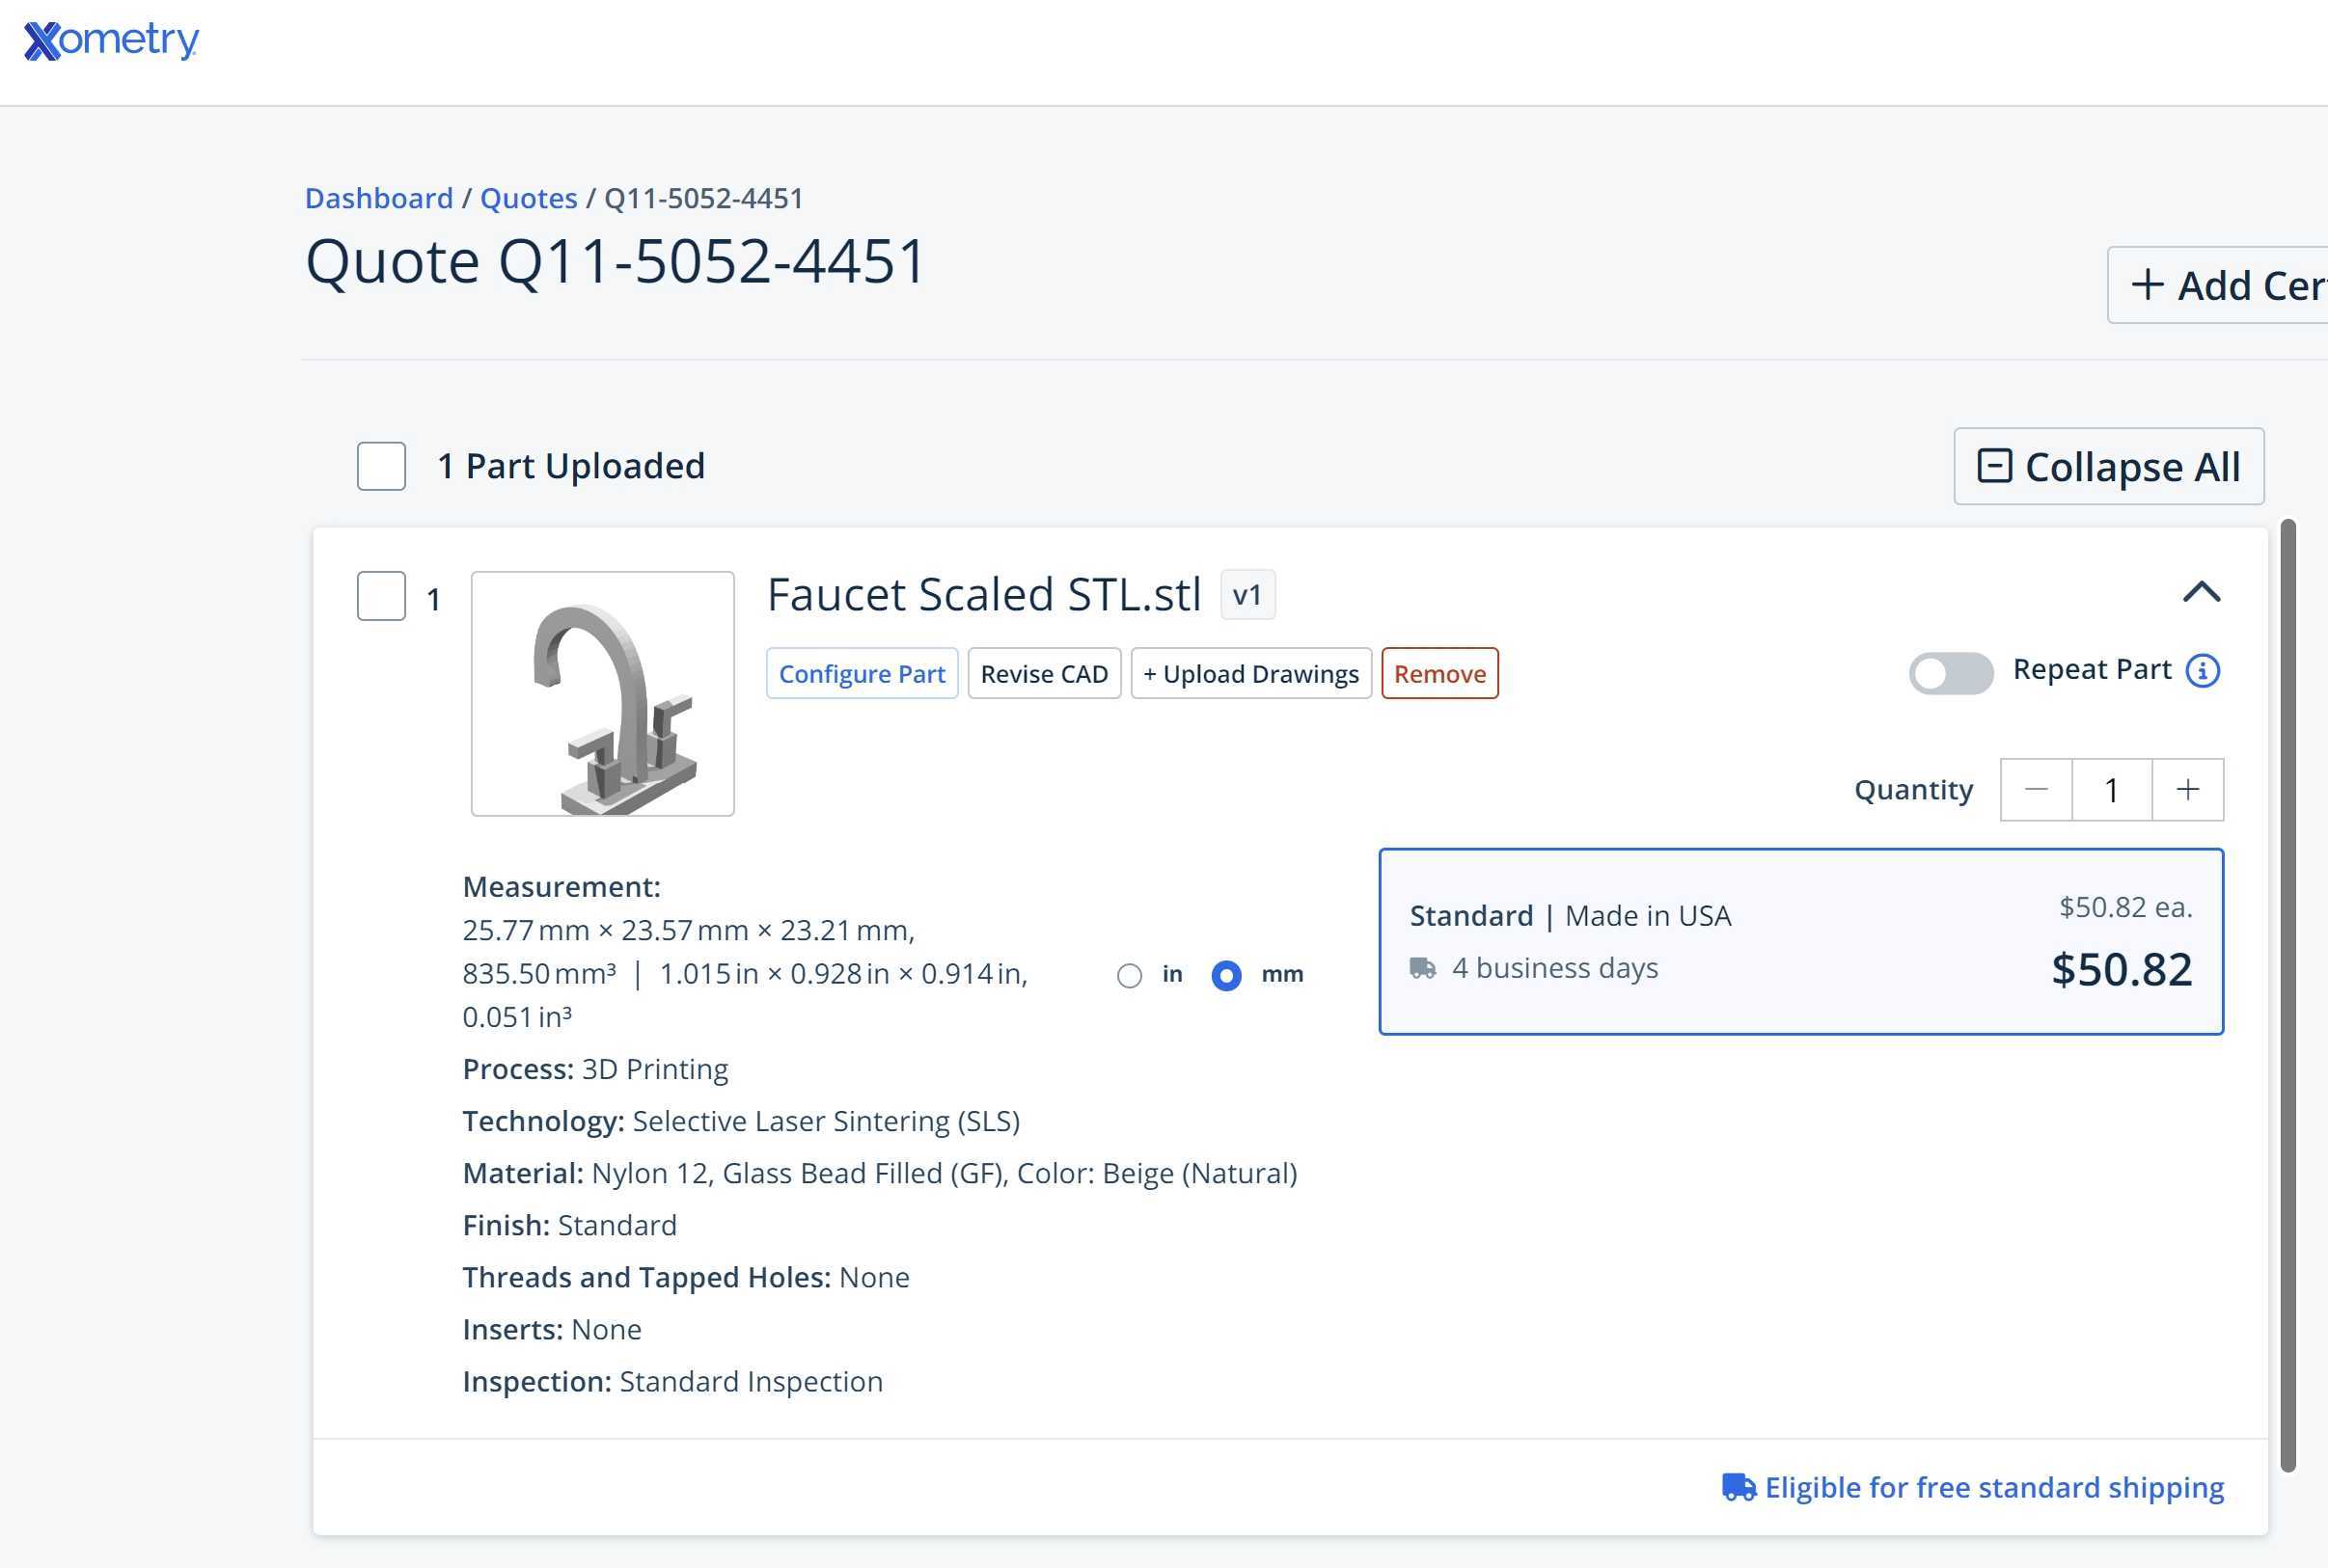Click Configure Part button

[x=863, y=673]
